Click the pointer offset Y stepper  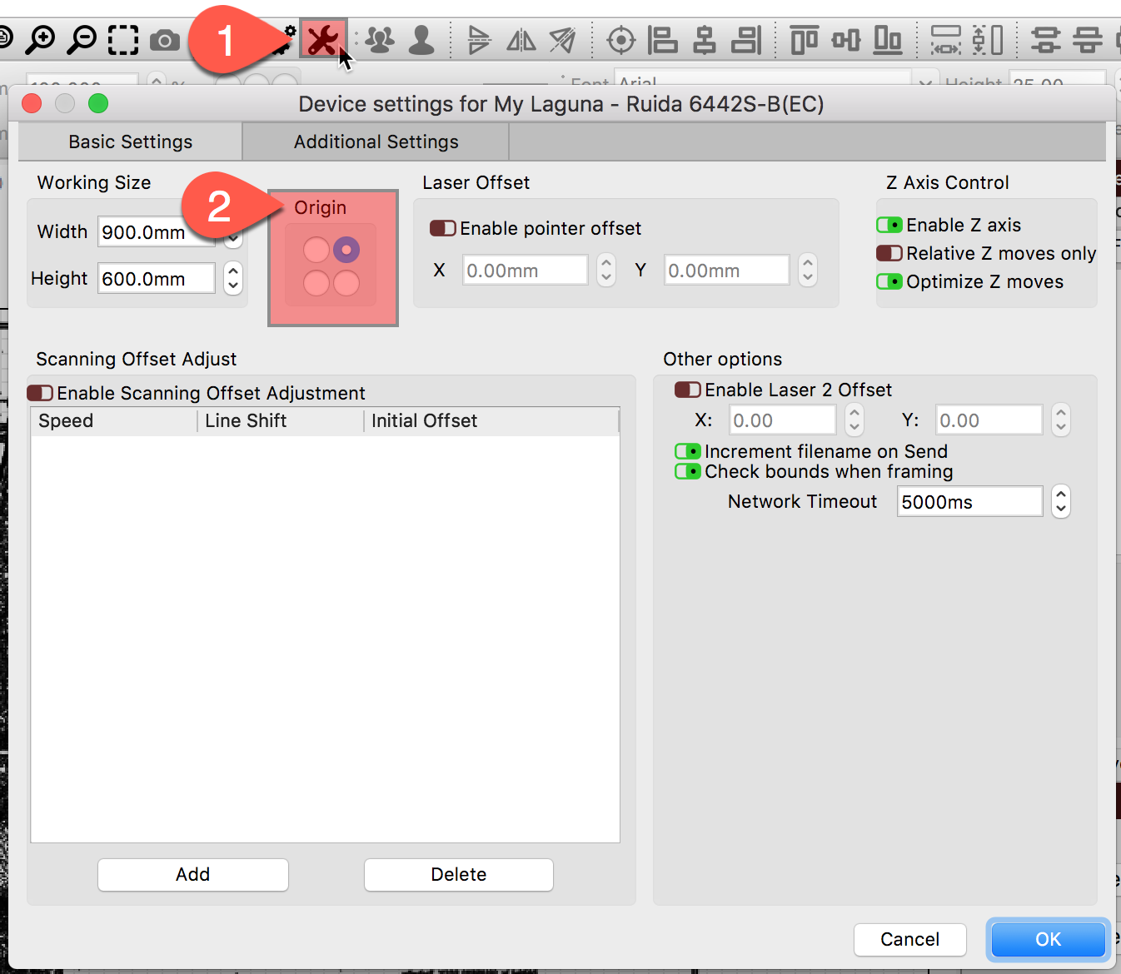point(808,270)
